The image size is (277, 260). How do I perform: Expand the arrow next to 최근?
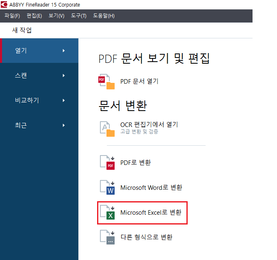[x=64, y=125]
